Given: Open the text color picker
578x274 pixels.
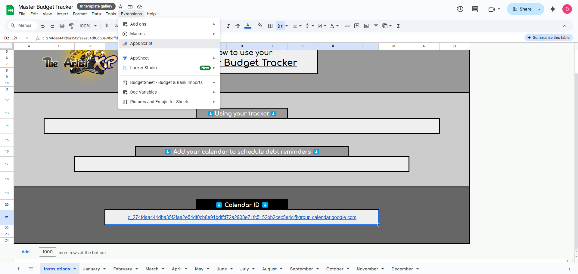Looking at the screenshot, I should coord(248,26).
